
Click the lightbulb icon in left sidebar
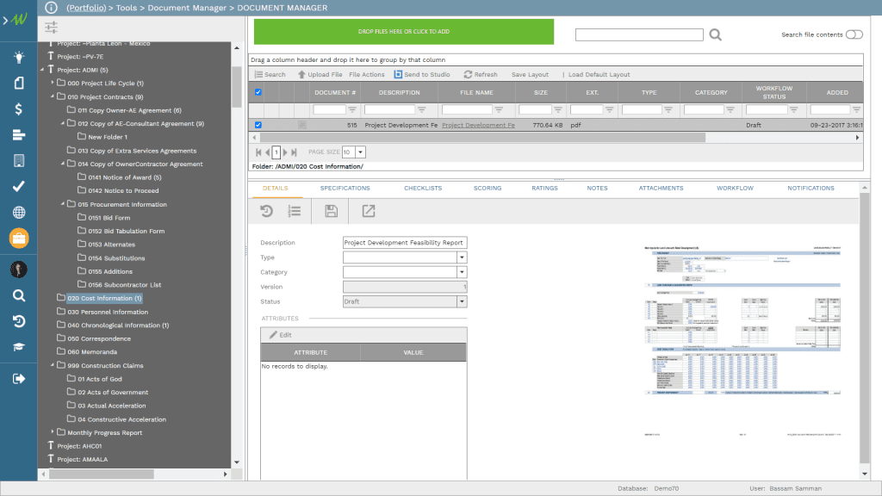click(19, 57)
